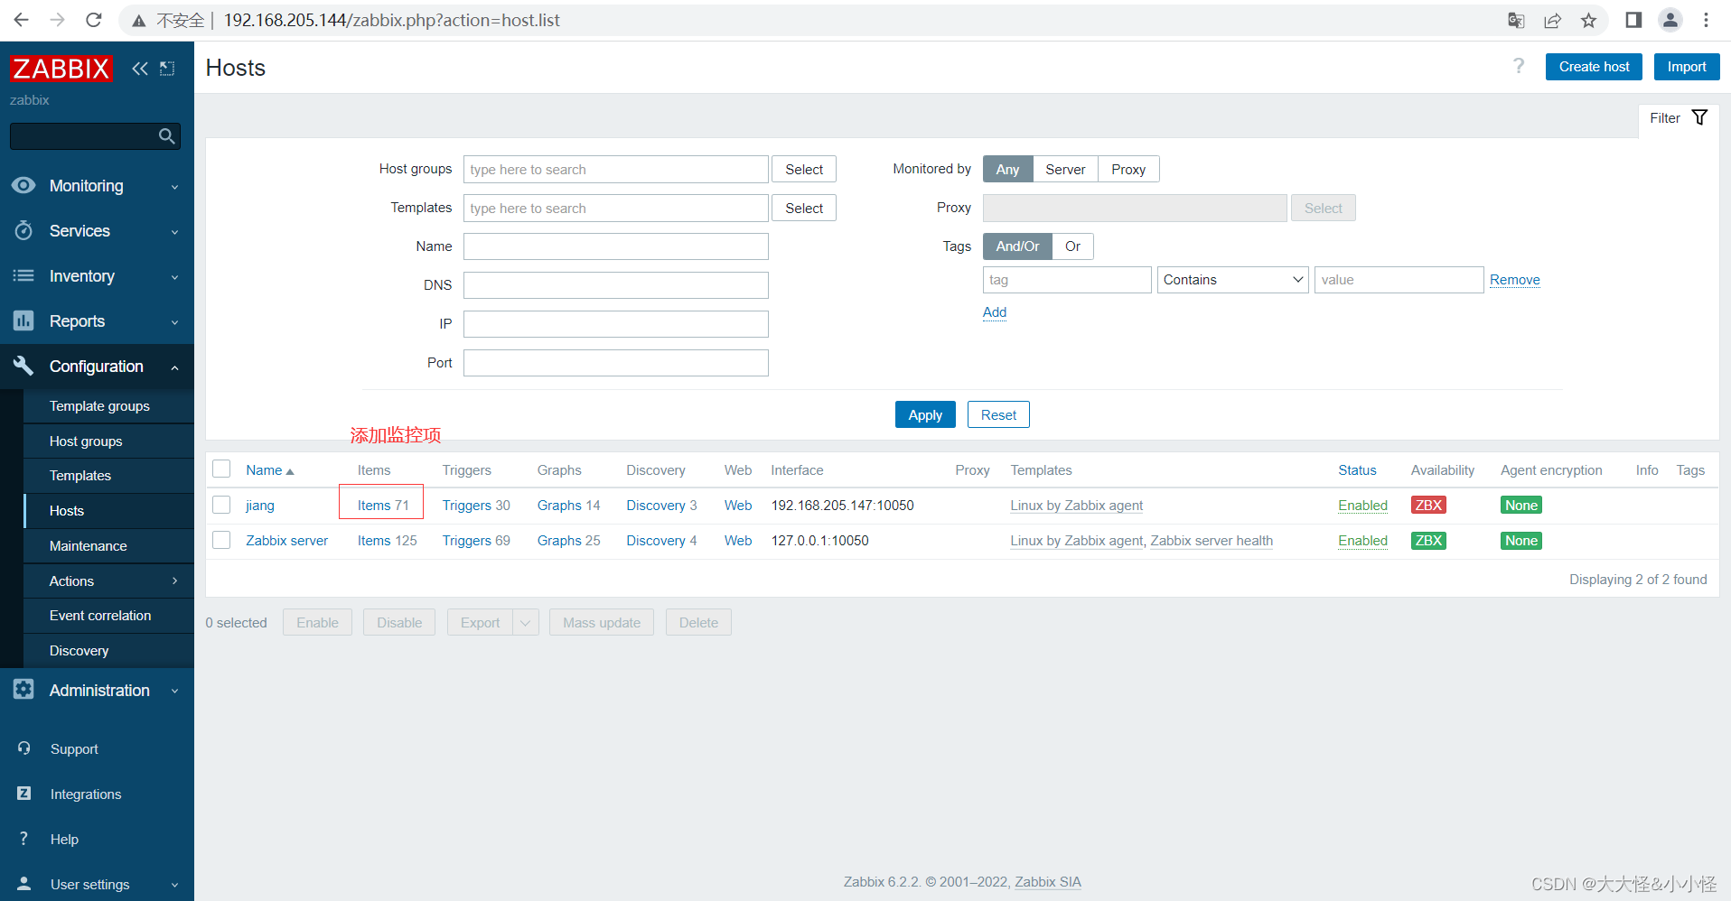Screen dimensions: 1731x901
Task: Open browser profile avatar
Action: pyautogui.click(x=1670, y=20)
